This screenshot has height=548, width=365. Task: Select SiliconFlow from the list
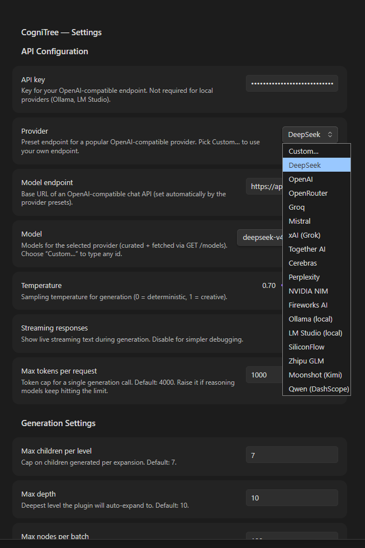pos(316,347)
